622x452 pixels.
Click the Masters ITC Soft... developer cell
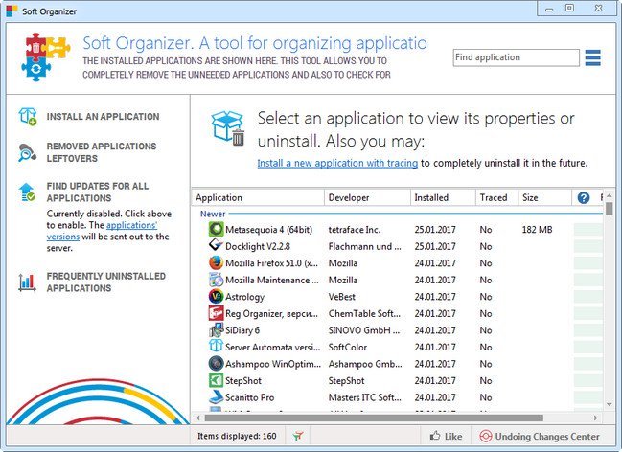[364, 397]
